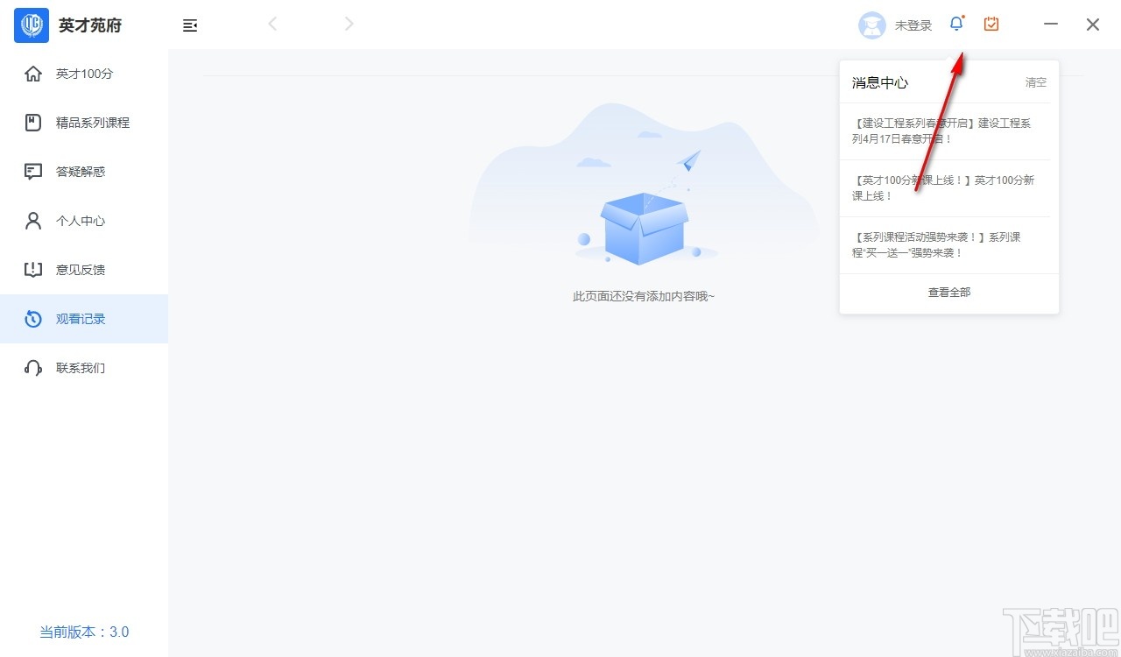
Task: Open the 意见反馈 feedback icon
Action: (33, 270)
